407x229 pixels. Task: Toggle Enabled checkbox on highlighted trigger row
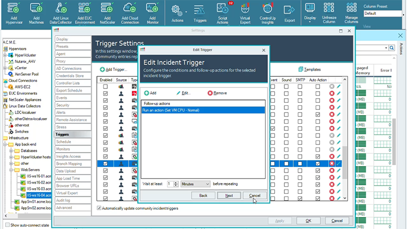pos(105,163)
